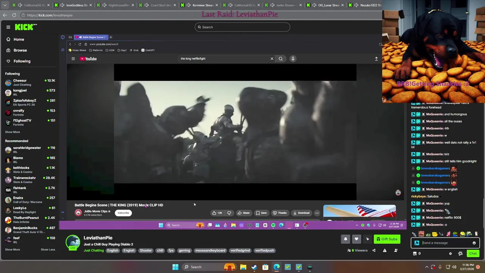485x273 pixels.
Task: Toggle mute on the IronGoddess tab speaker
Action: pos(63,5)
